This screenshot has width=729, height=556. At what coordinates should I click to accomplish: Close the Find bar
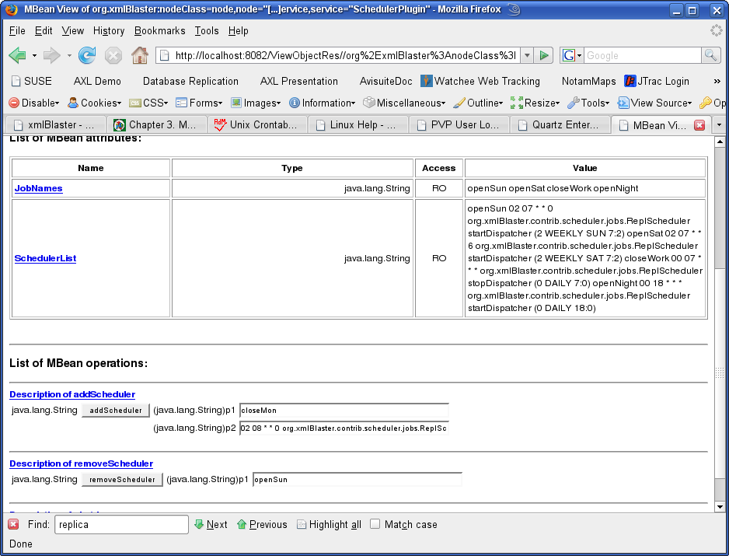pos(13,524)
